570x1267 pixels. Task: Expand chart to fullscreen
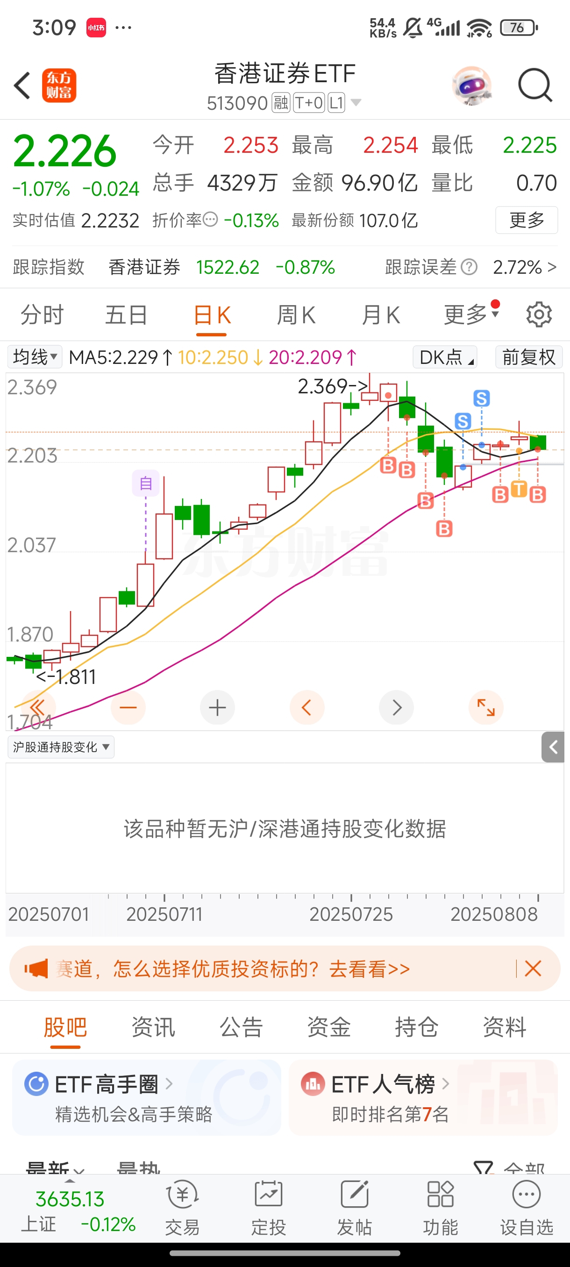(x=486, y=708)
